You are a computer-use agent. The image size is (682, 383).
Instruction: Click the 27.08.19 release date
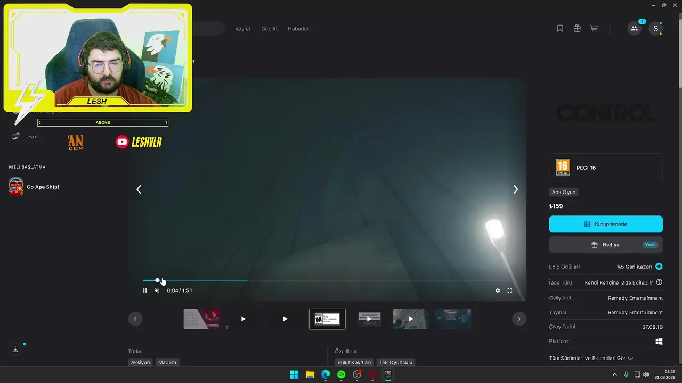pyautogui.click(x=653, y=327)
